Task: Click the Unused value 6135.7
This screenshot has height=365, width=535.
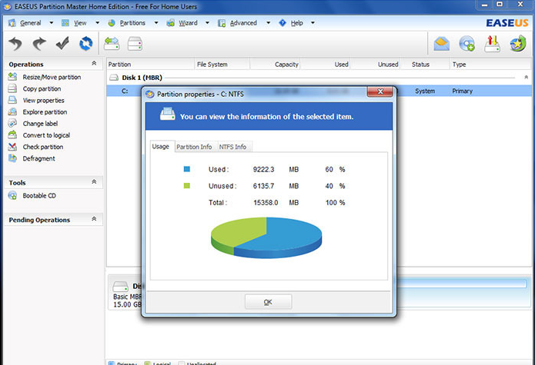Action: [x=263, y=186]
